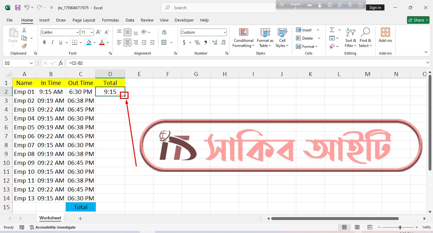This screenshot has width=433, height=233.
Task: Toggle Bold formatting
Action: click(x=44, y=42)
